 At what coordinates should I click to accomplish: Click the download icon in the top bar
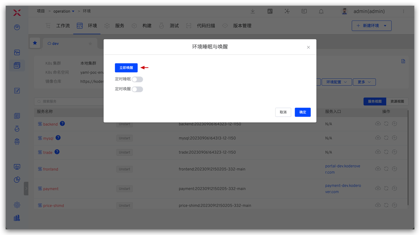pos(253,11)
